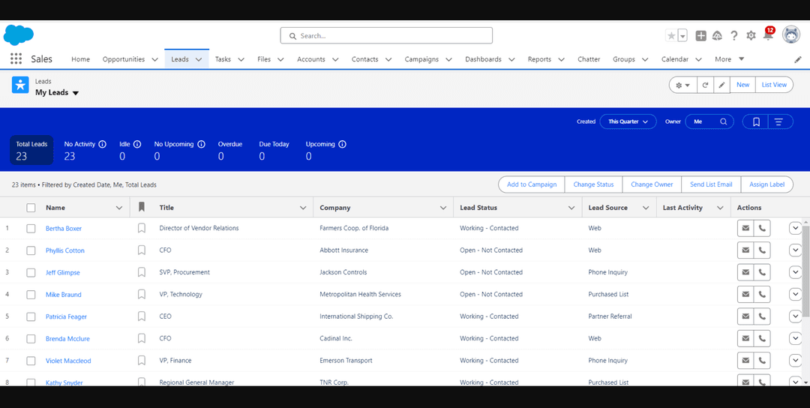The width and height of the screenshot is (810, 408).
Task: Check the Mike Braund row checkbox
Action: [x=31, y=295]
